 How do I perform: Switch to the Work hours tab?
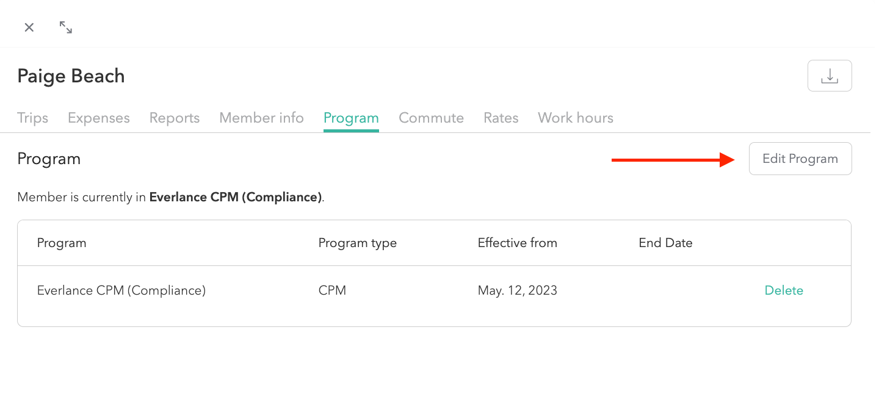pos(575,118)
